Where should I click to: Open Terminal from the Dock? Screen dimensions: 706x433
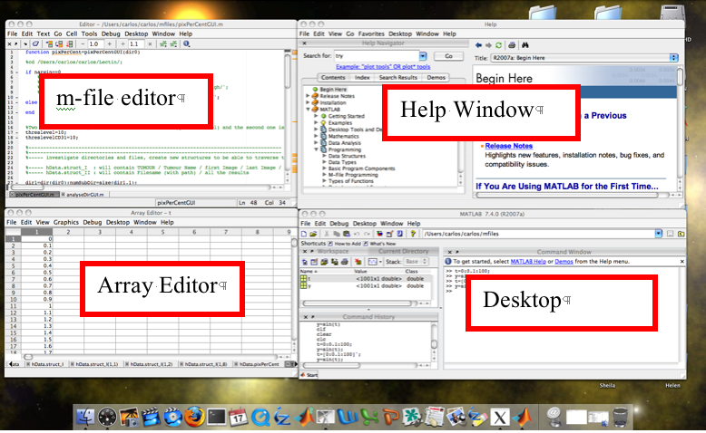(216, 418)
